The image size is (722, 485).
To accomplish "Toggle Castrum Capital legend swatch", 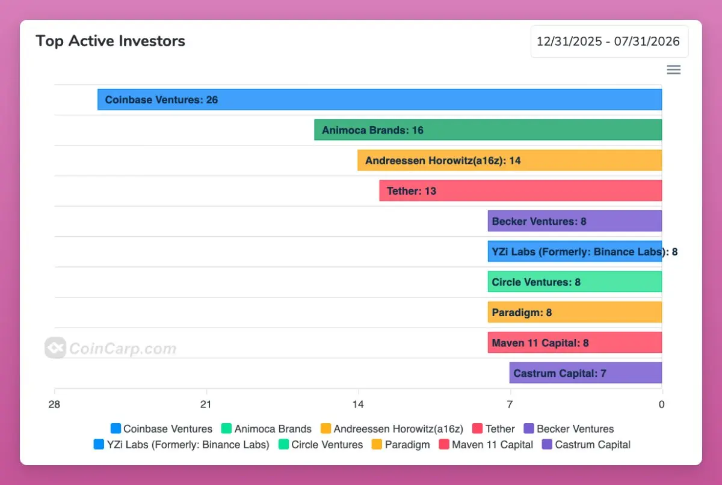I will pyautogui.click(x=548, y=444).
